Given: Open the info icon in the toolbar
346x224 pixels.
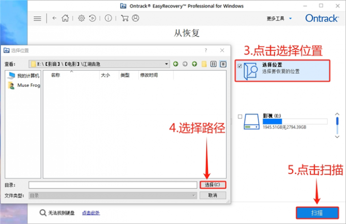Looking at the screenshot, I should [108, 18].
